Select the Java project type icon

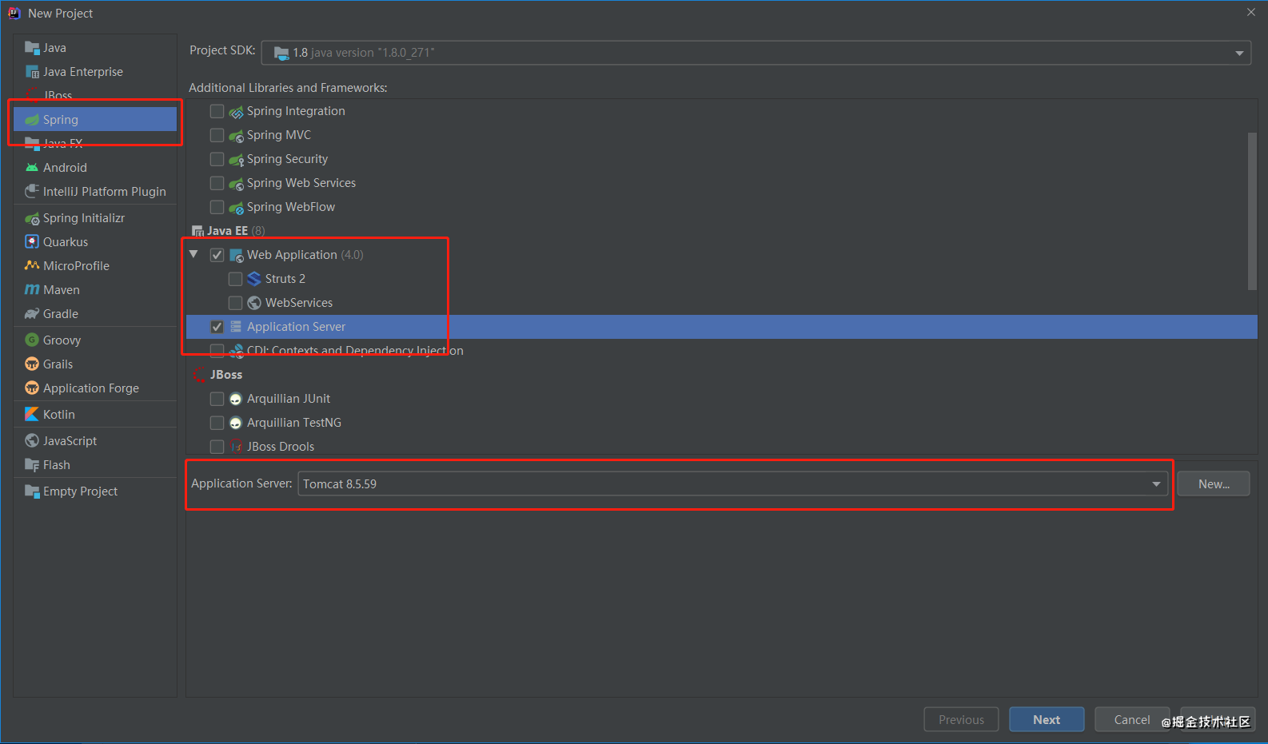click(32, 47)
